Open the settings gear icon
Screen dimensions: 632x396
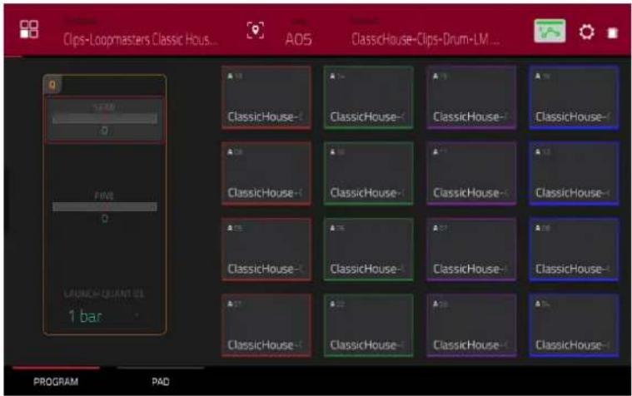tap(586, 32)
